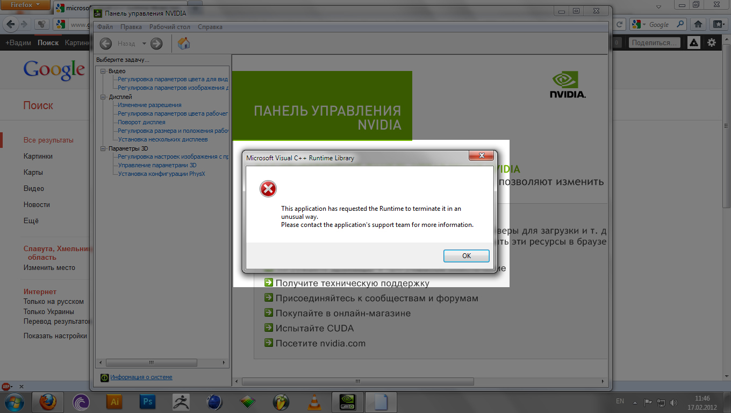Select Регулировка параметров цвета для видео

(x=173, y=79)
